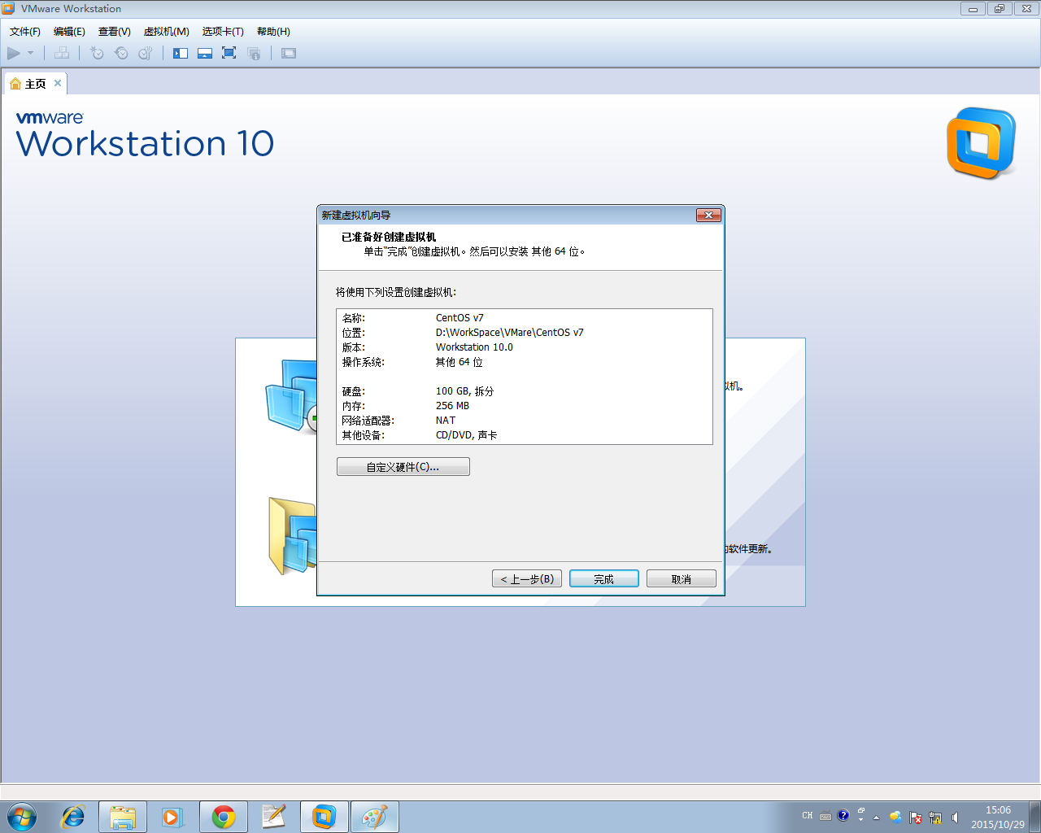
Task: Close the 主页 tab
Action: click(58, 83)
